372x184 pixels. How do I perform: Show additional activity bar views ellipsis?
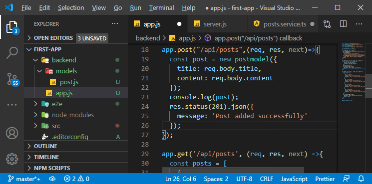(x=12, y=104)
